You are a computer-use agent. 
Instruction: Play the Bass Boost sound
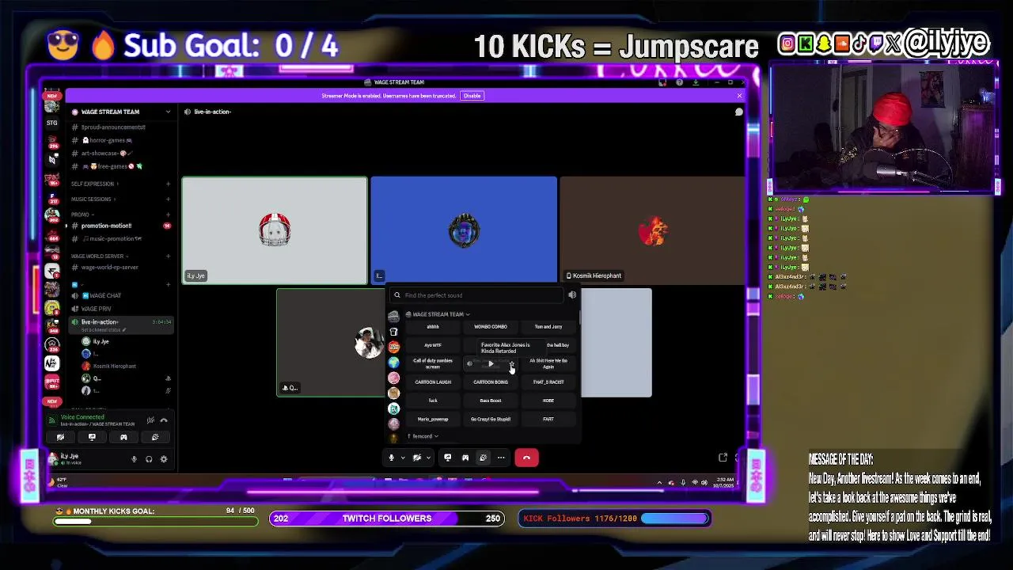tap(491, 401)
